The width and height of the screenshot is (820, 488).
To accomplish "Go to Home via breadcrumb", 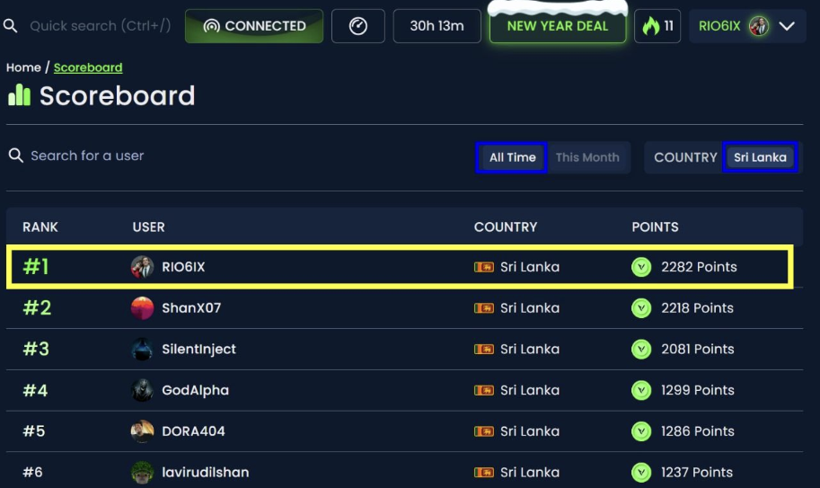I will click(23, 67).
